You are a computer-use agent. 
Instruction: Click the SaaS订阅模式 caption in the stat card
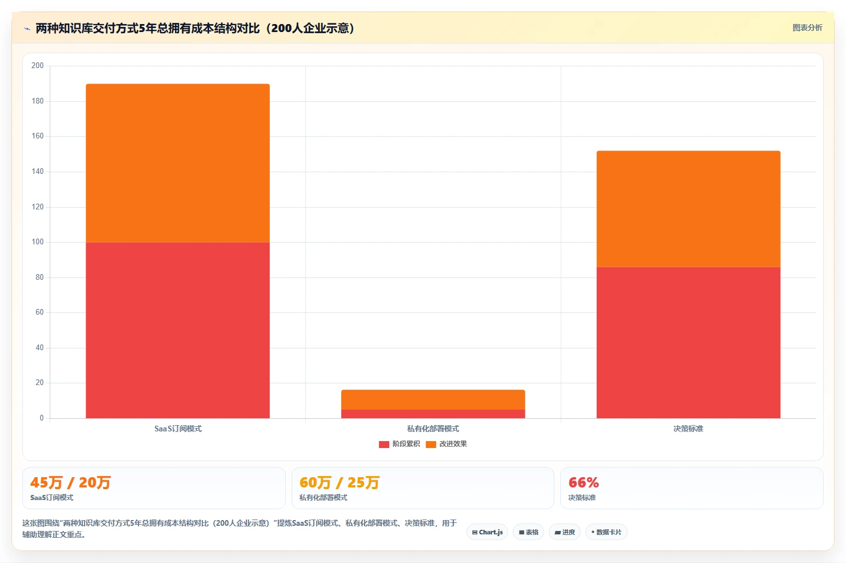52,498
